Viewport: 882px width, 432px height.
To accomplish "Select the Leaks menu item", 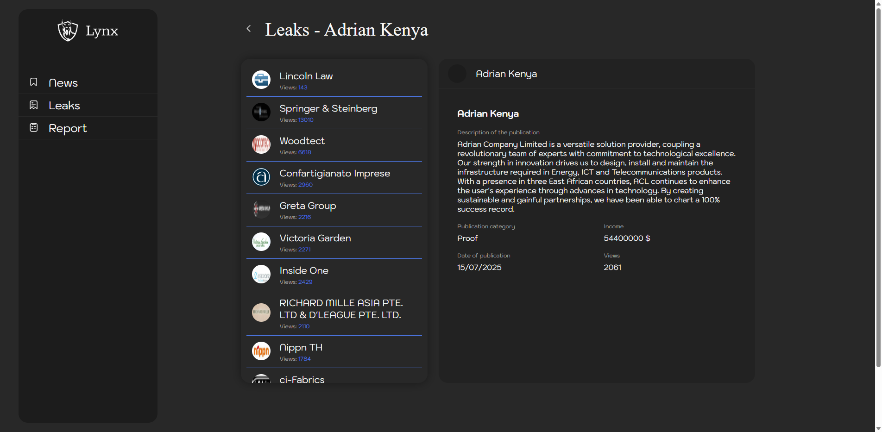I will coord(64,106).
